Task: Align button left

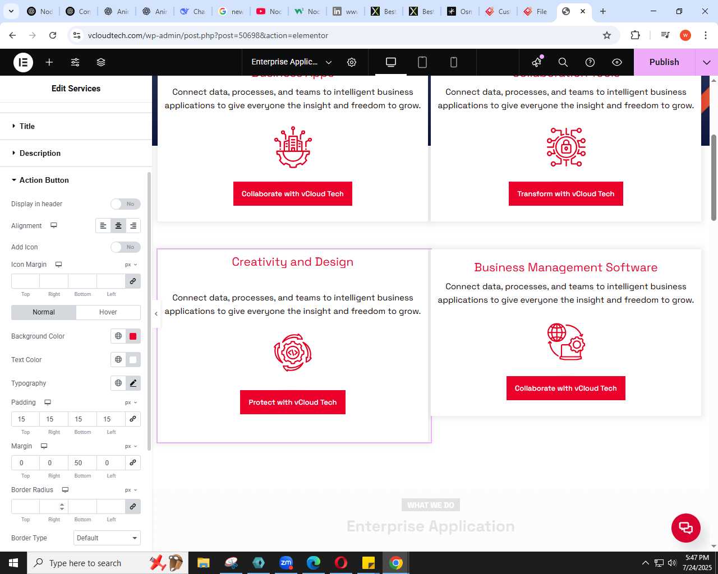Action: click(103, 226)
